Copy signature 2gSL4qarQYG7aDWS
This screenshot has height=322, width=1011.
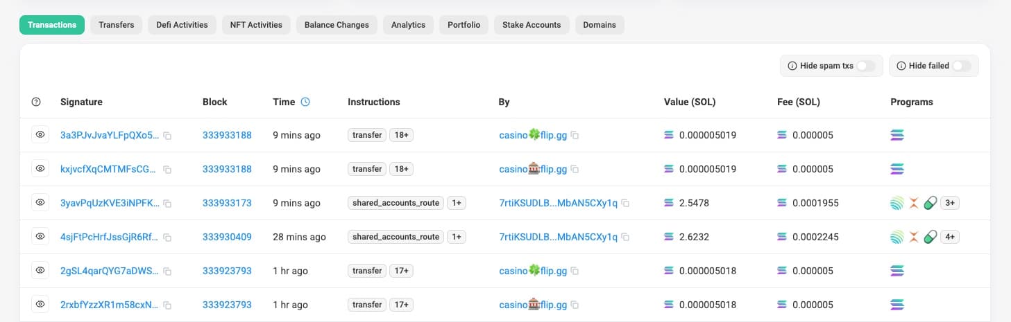[x=167, y=271]
